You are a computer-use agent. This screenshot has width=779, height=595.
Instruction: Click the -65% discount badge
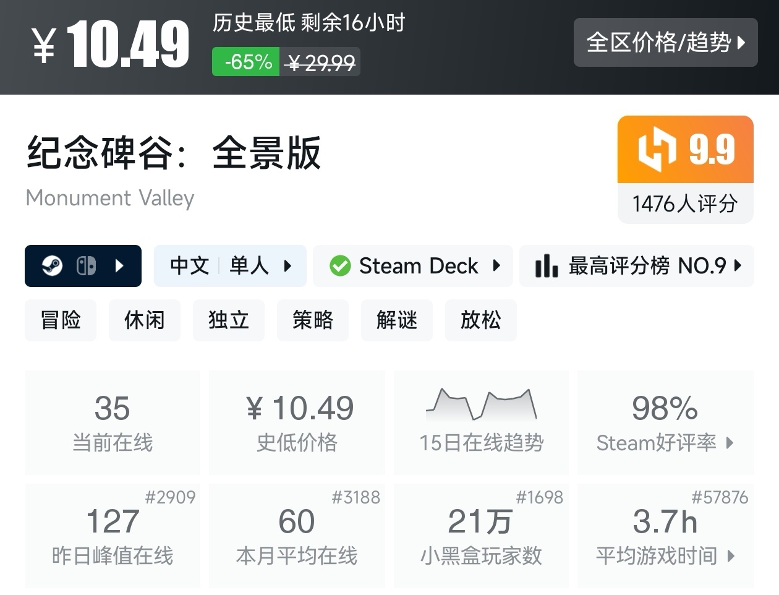pos(246,62)
